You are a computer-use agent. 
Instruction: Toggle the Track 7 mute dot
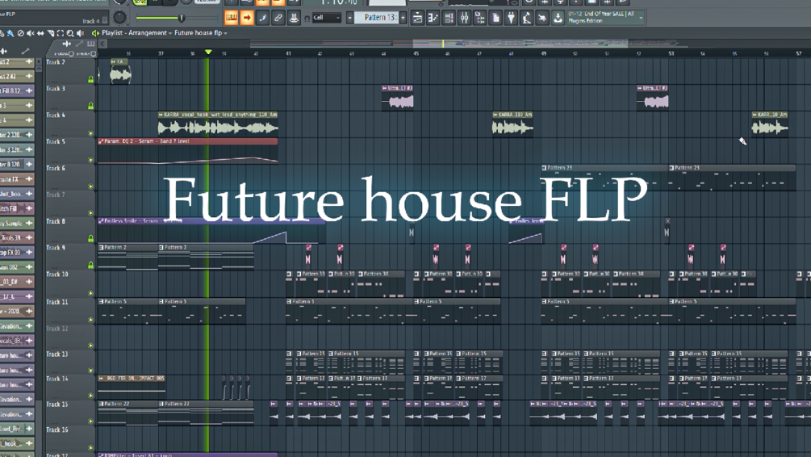90,212
